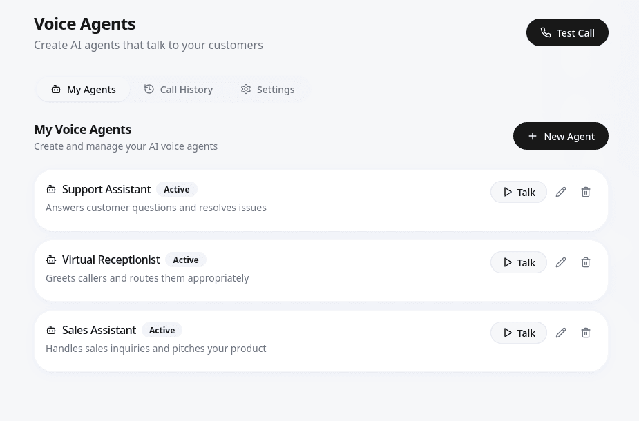Go to the Settings tab
The height and width of the screenshot is (421, 639).
(x=267, y=89)
